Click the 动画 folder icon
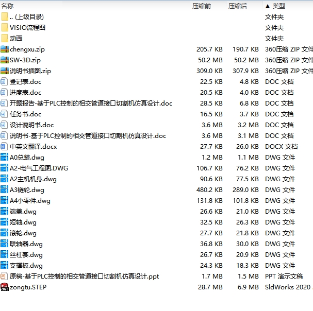313x311 pixels. click(x=5, y=38)
